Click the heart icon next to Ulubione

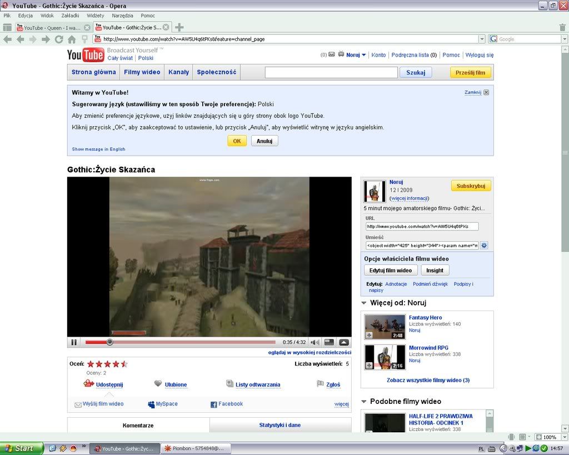click(158, 383)
